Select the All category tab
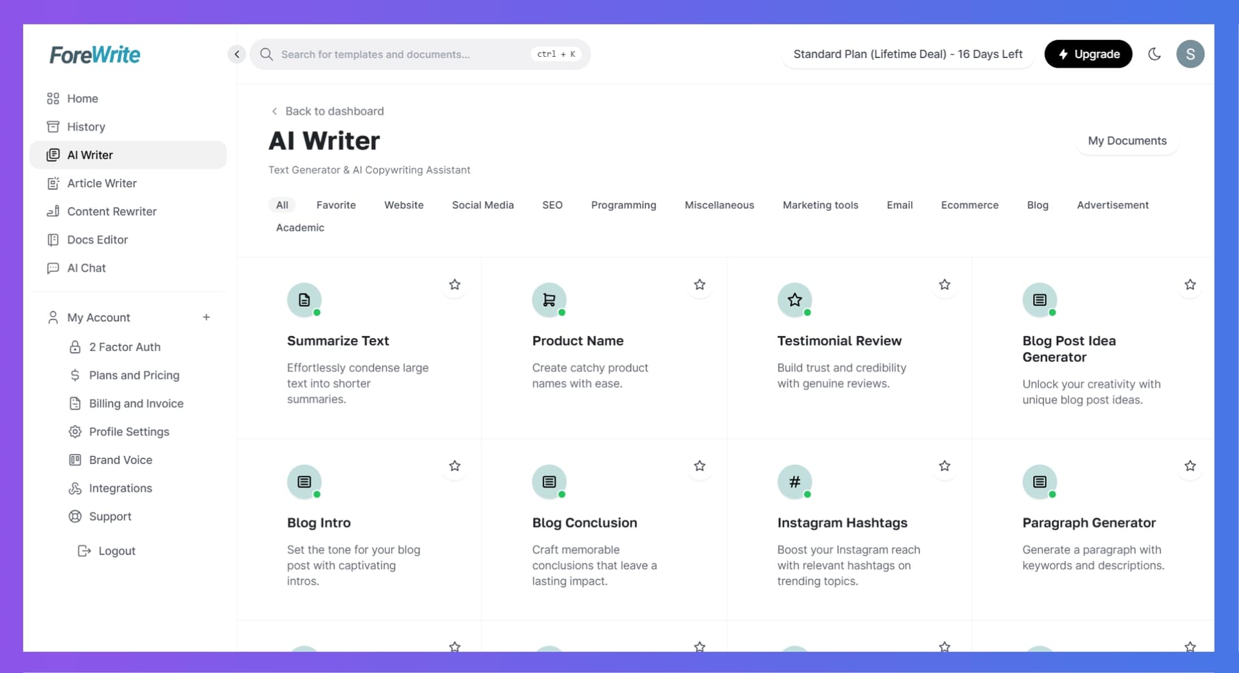The image size is (1239, 673). coord(282,205)
